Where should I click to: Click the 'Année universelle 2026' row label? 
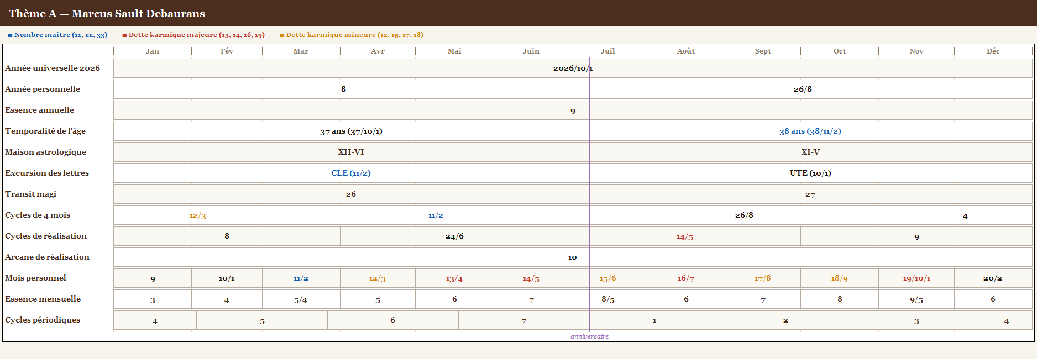(53, 68)
